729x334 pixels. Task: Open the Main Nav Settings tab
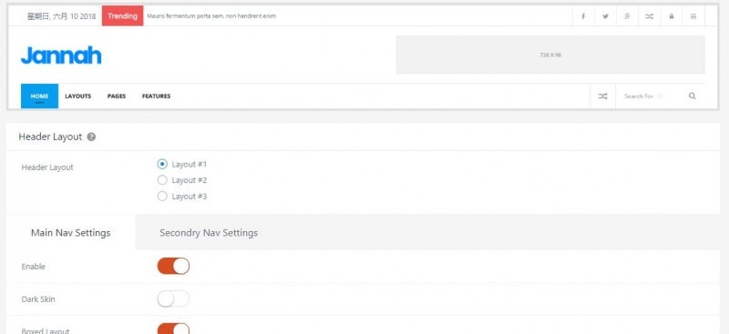click(x=71, y=233)
